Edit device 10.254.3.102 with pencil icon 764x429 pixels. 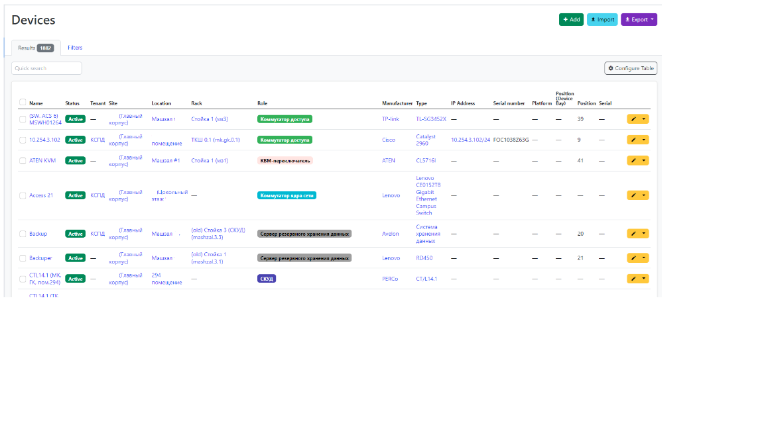coord(633,140)
